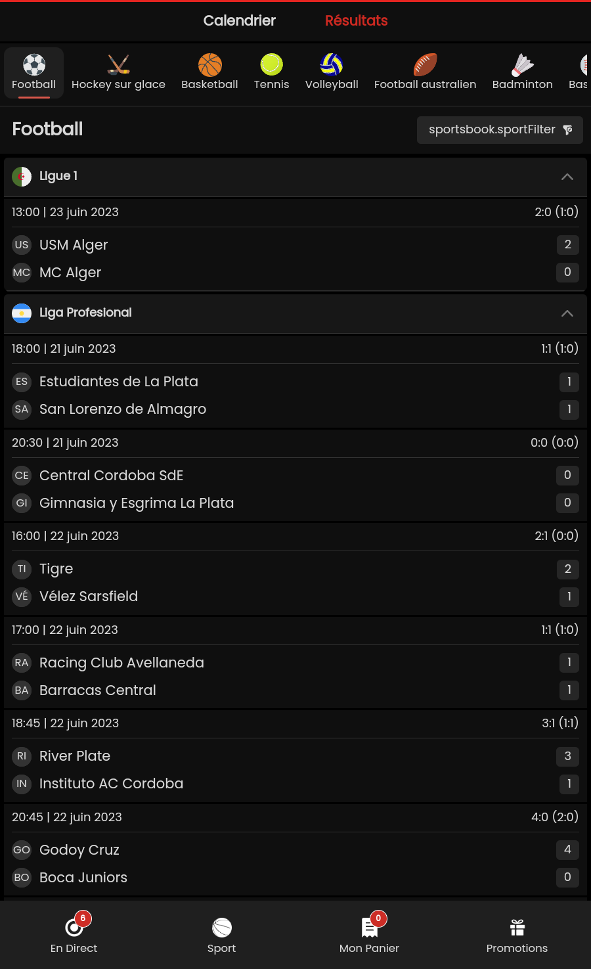Open the USM Alger team link
591x969 pixels.
click(74, 245)
